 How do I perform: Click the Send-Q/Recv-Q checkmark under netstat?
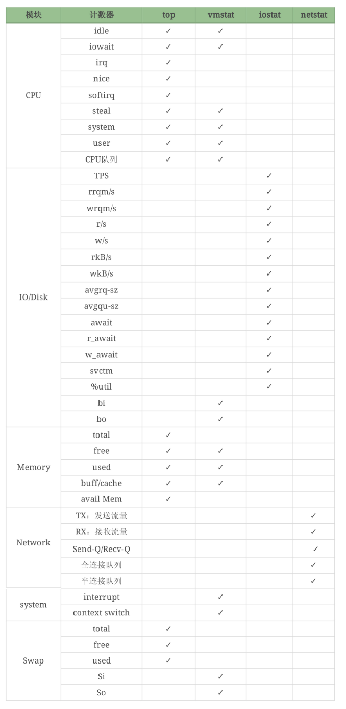(x=315, y=549)
